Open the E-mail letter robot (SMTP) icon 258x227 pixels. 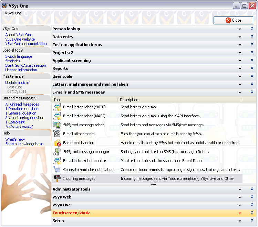(x=57, y=107)
